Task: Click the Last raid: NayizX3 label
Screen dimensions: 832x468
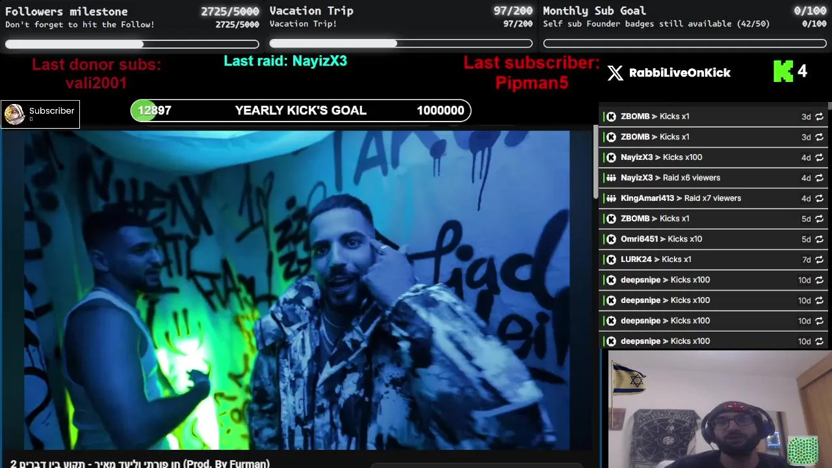Action: (285, 61)
